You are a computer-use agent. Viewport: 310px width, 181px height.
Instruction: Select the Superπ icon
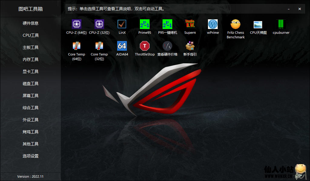pyautogui.click(x=190, y=24)
